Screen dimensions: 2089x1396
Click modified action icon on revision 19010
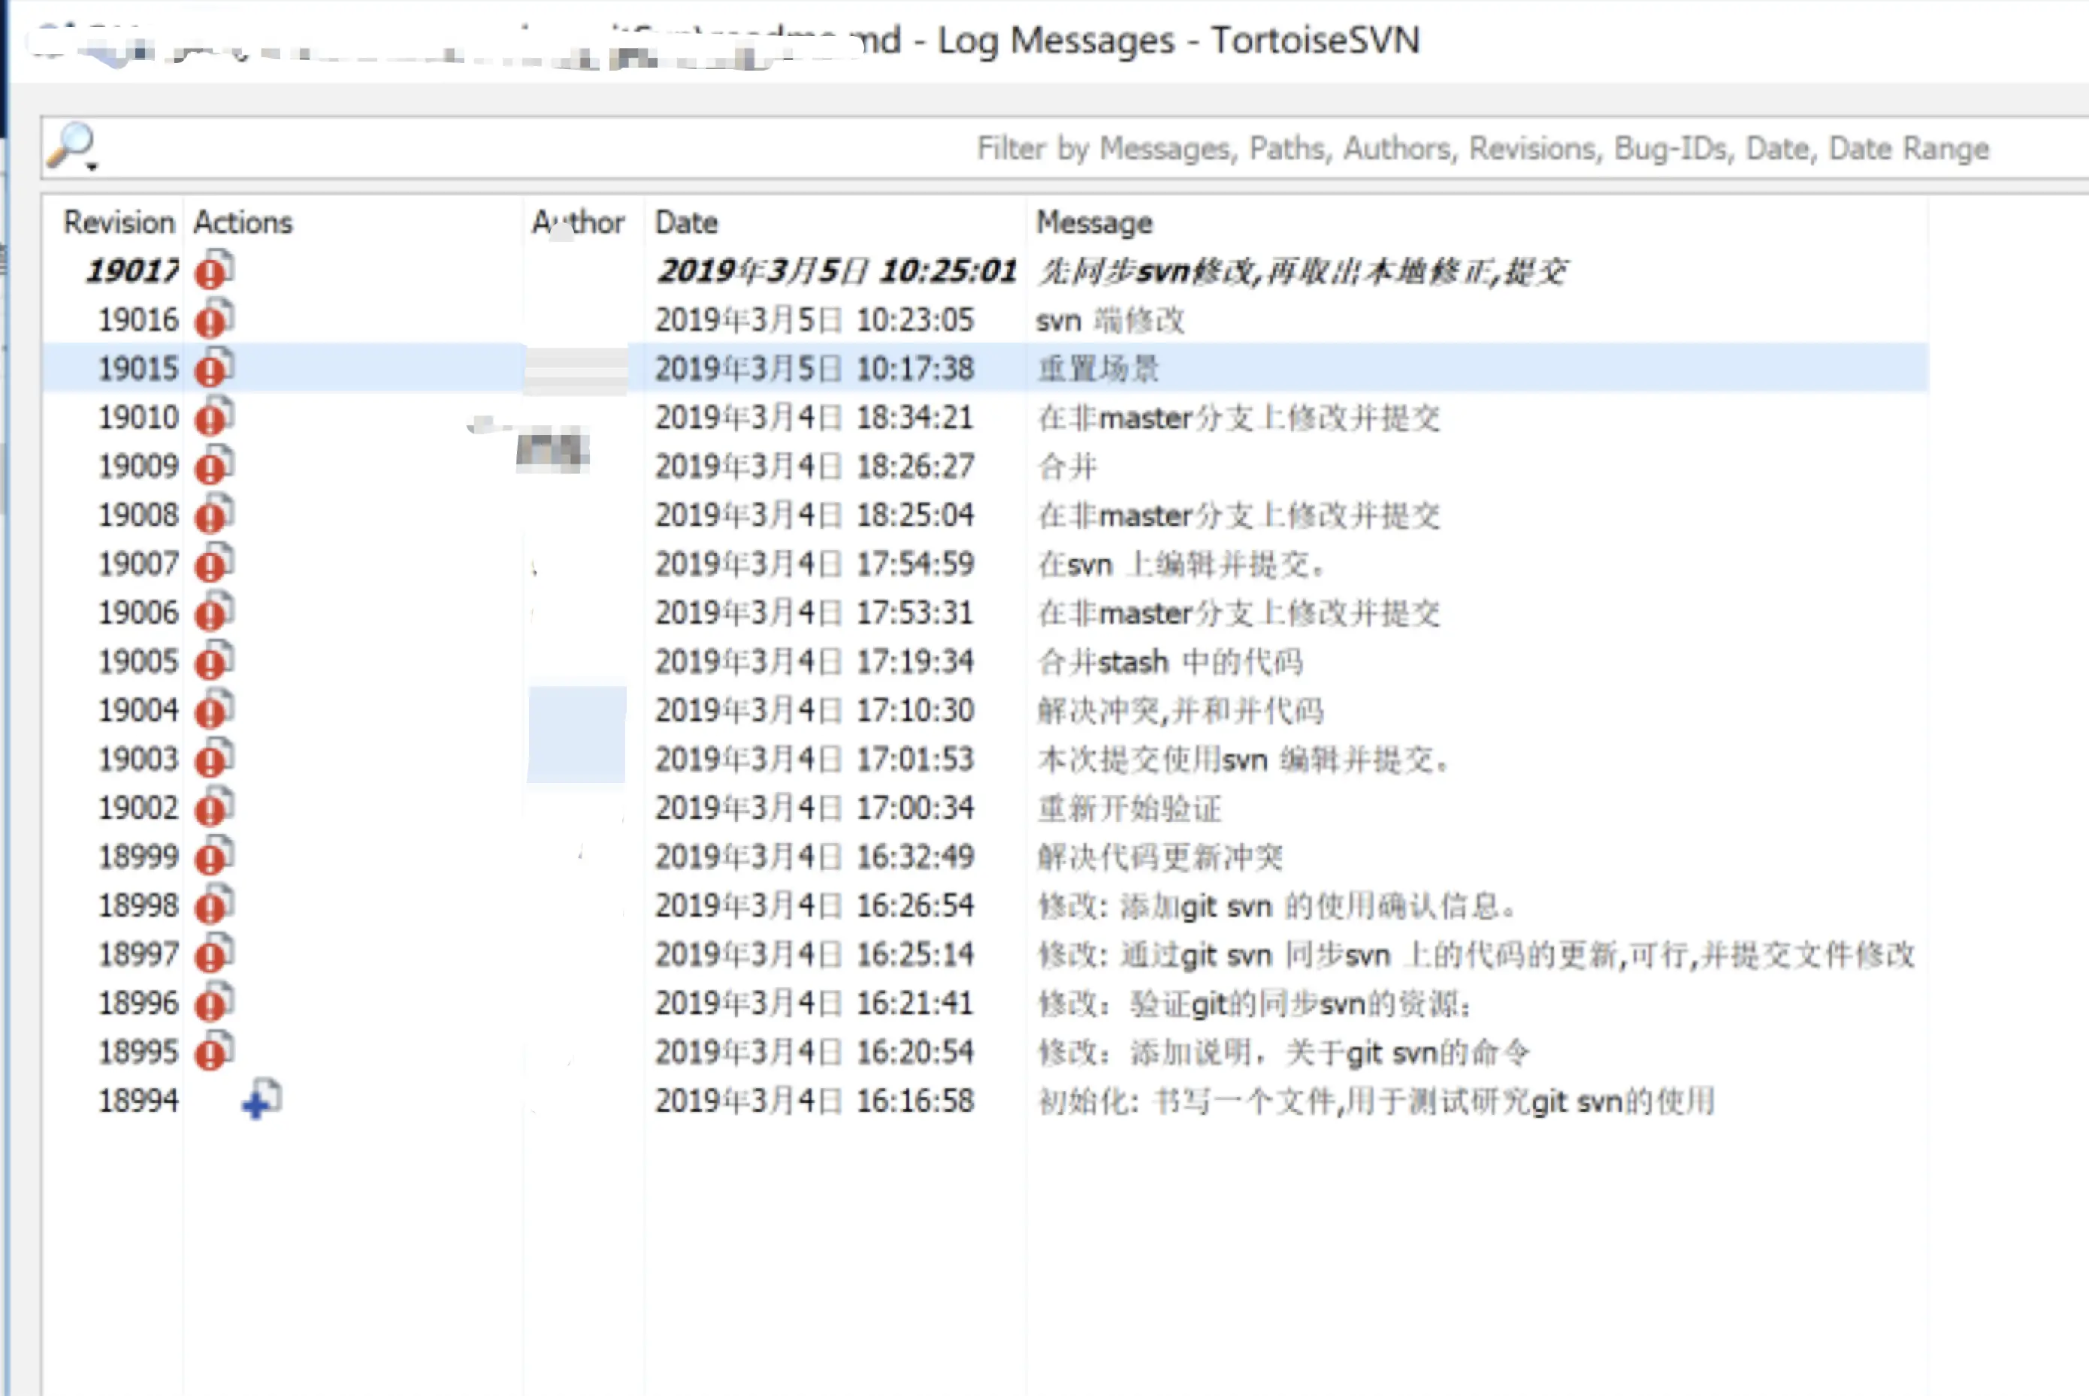[x=213, y=418]
